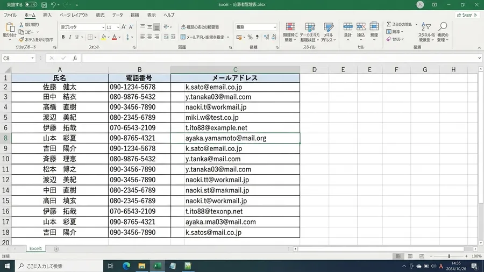
Task: Apply the yellow fill color bucket
Action: point(104,37)
